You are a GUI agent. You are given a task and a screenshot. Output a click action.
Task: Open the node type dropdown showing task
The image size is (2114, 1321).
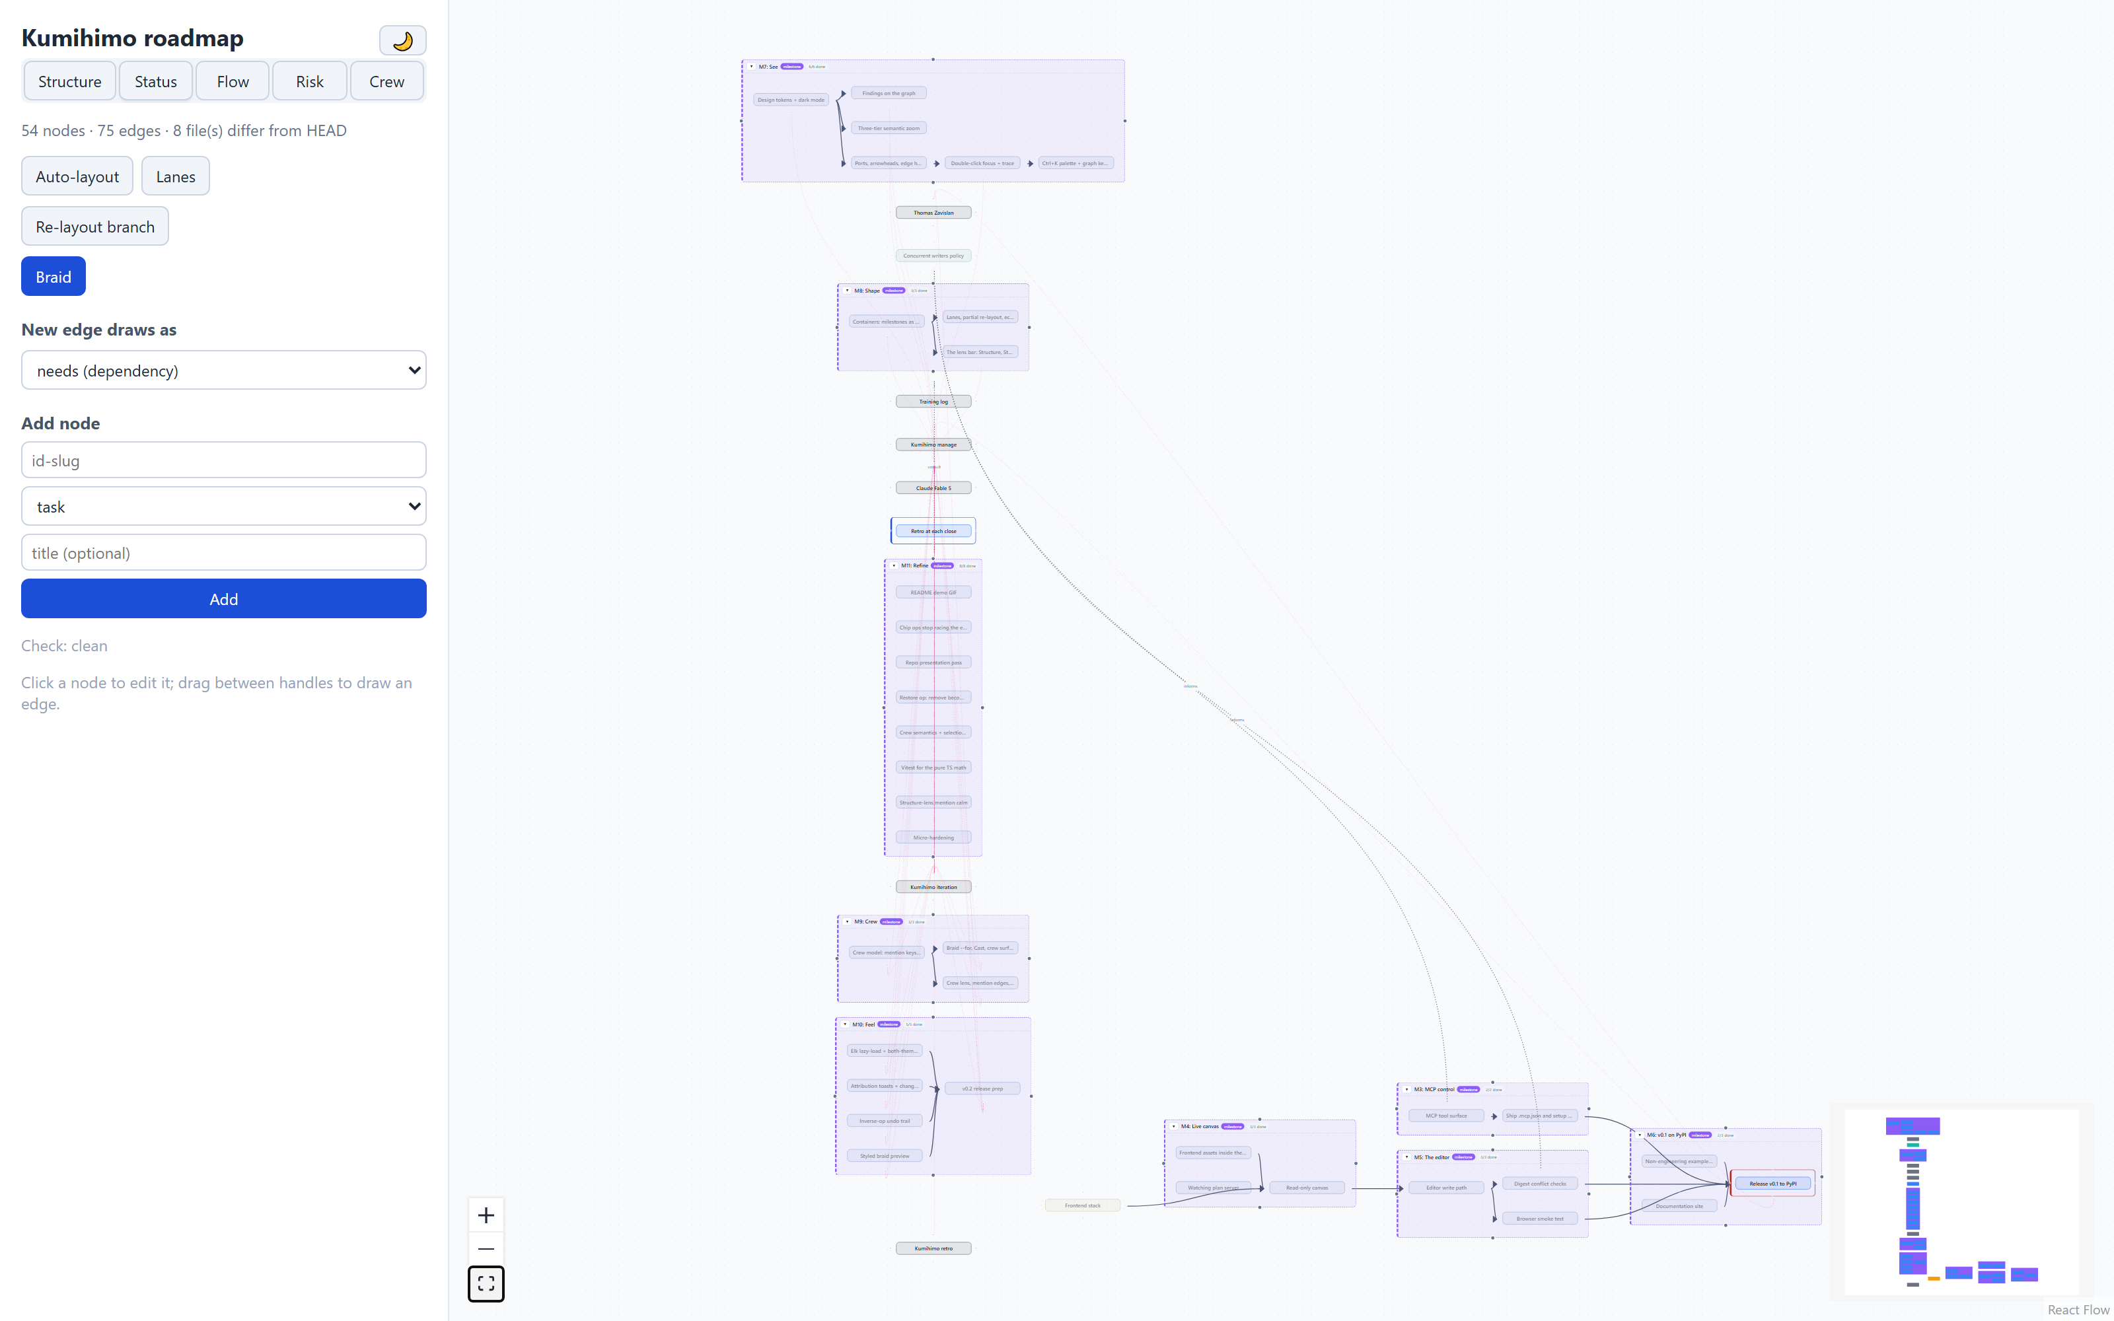tap(224, 507)
